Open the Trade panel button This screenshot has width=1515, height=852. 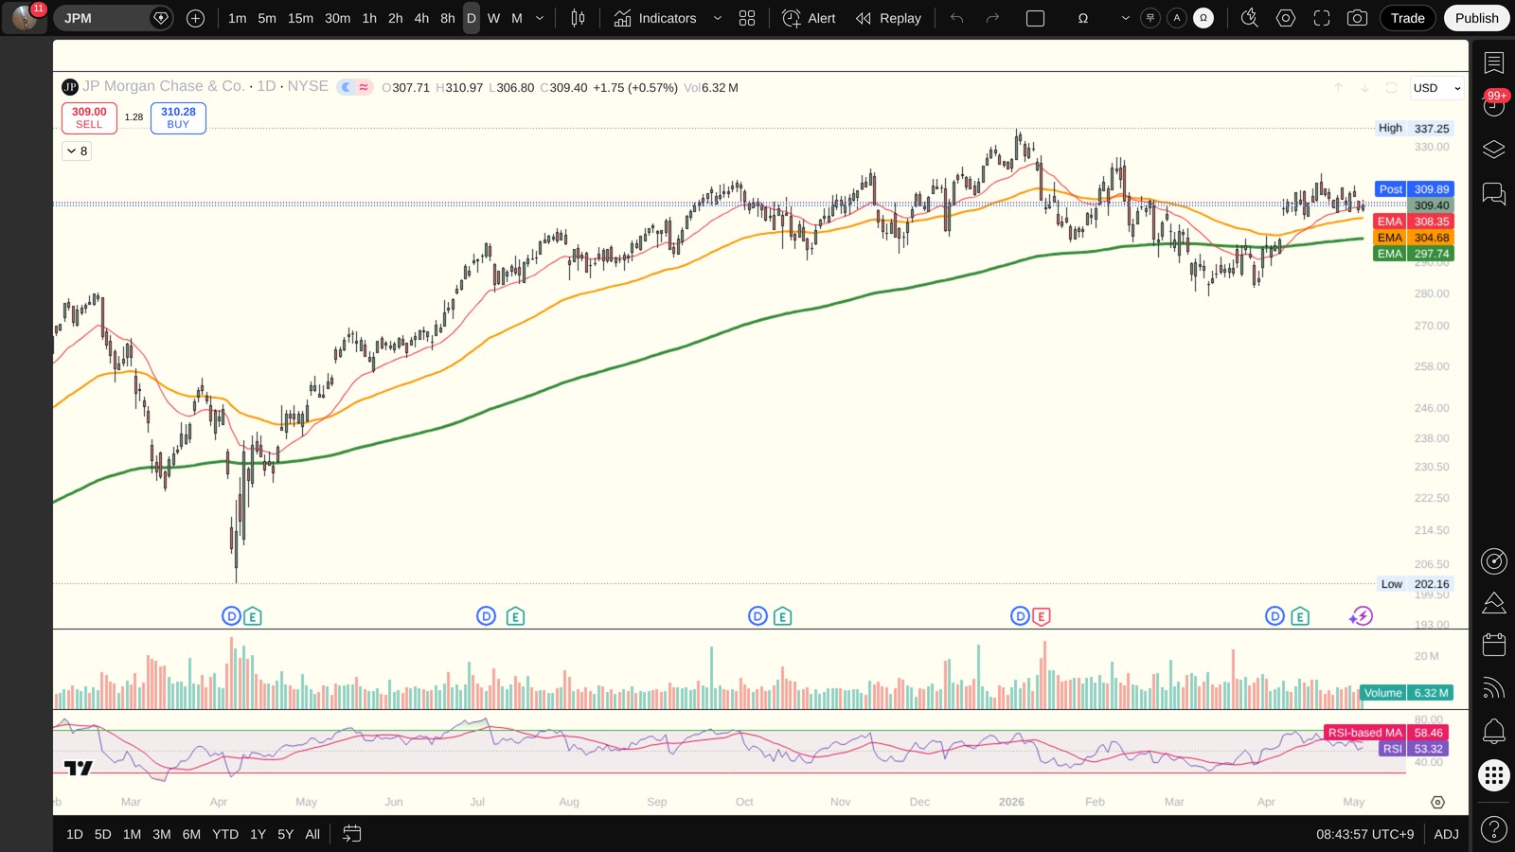tap(1407, 18)
